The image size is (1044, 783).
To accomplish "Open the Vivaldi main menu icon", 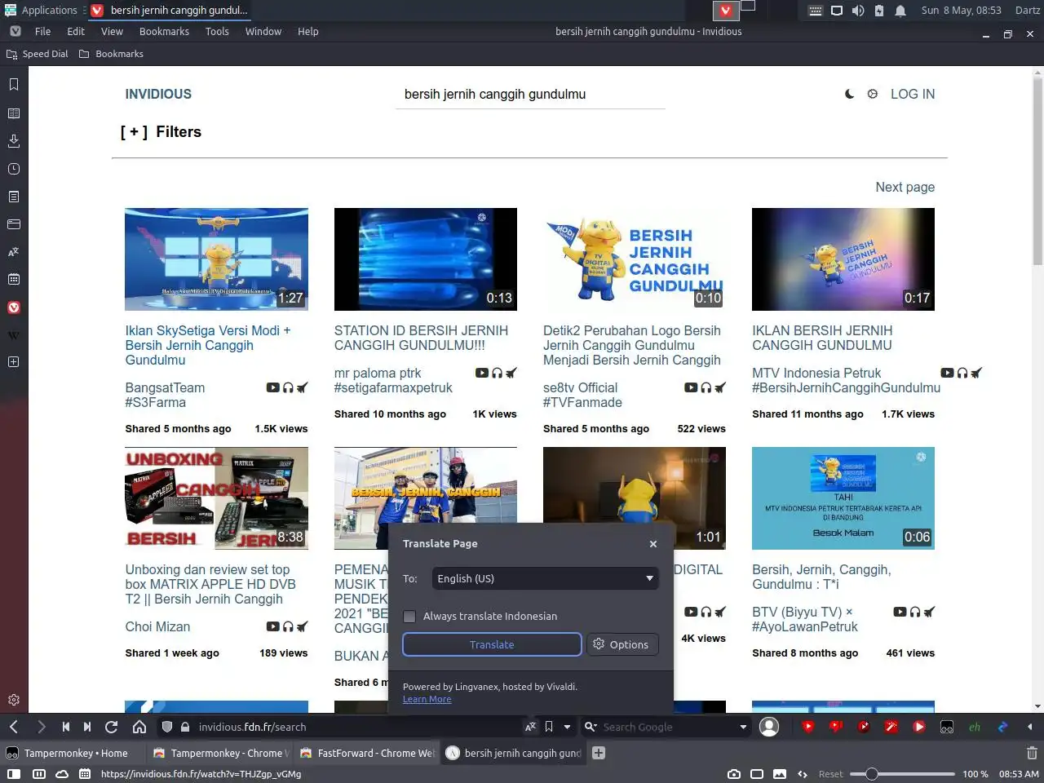I will coord(15,31).
